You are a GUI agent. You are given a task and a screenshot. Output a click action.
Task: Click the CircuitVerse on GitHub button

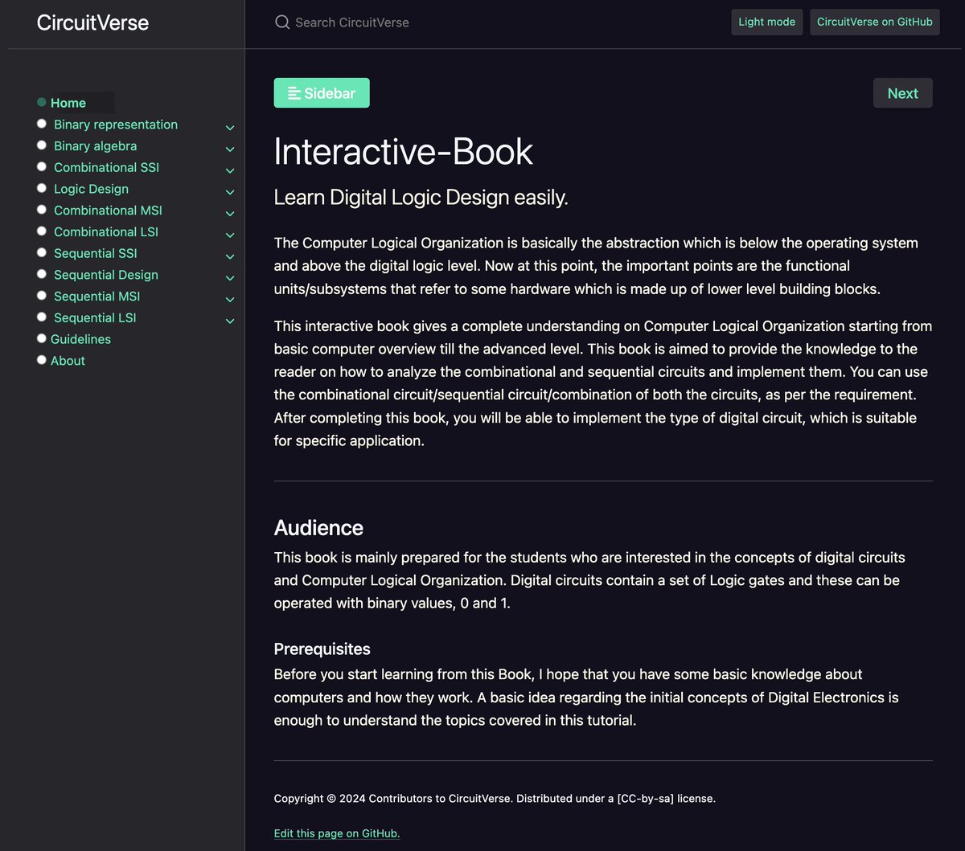click(874, 22)
